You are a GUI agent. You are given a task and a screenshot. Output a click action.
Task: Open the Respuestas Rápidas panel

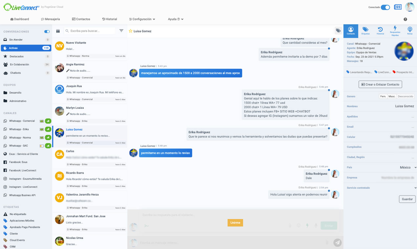pos(395,31)
